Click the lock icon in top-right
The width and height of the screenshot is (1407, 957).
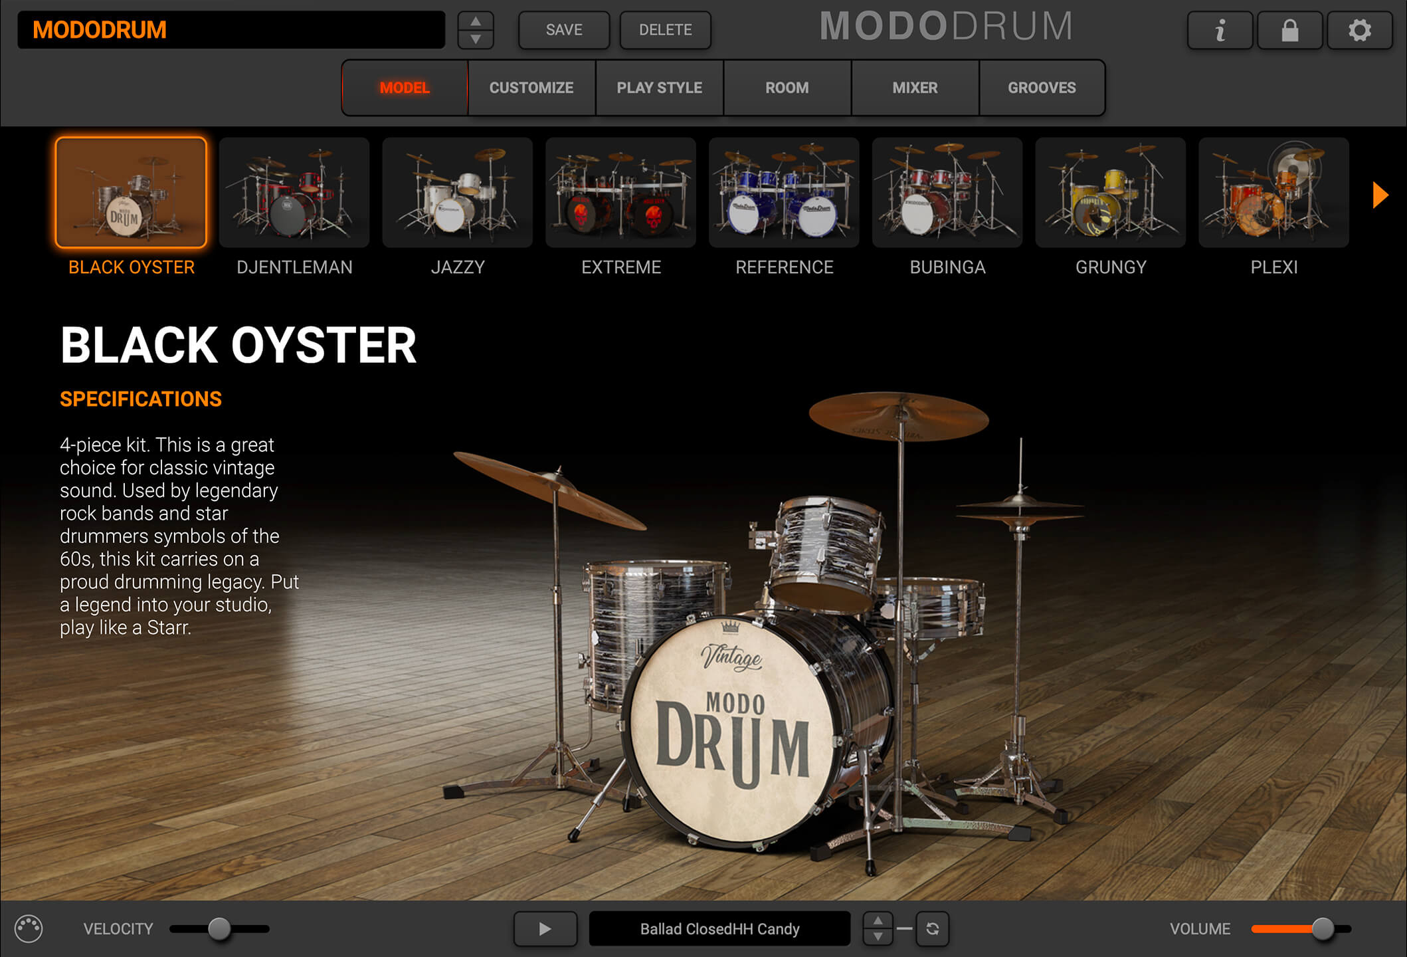click(1289, 30)
